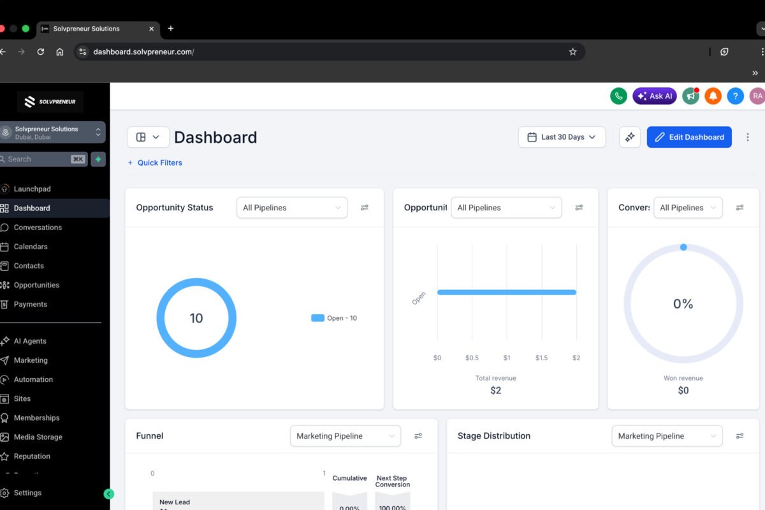Click the sidebar search field
Image resolution: width=765 pixels, height=510 pixels.
[x=38, y=159]
